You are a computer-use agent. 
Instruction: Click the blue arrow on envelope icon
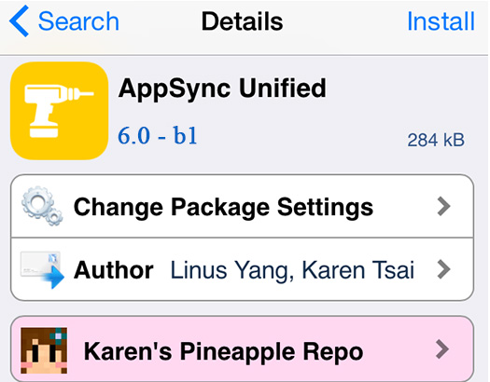coord(53,277)
